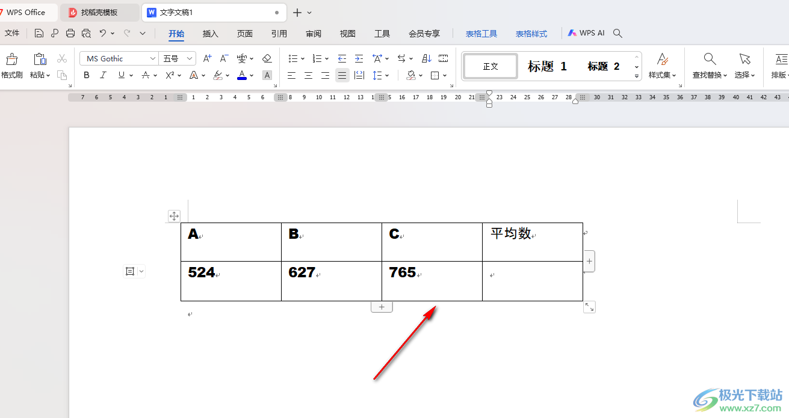Click the table cell under 平均数
Screen dimensions: 789x418
(x=532, y=281)
